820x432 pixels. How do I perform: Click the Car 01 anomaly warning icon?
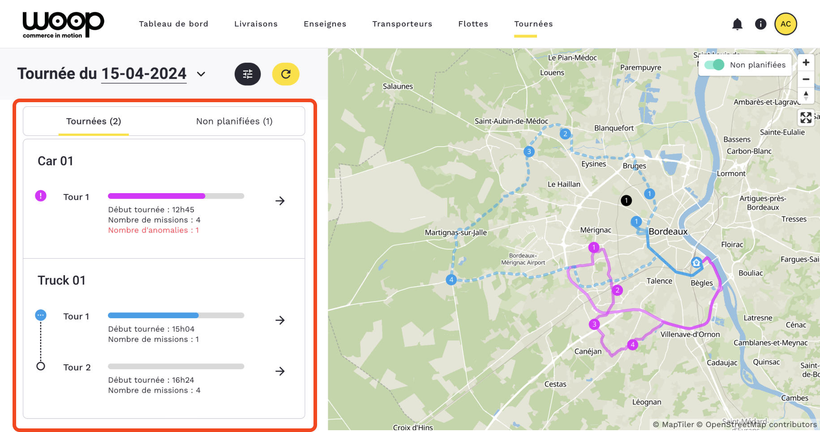pos(41,196)
